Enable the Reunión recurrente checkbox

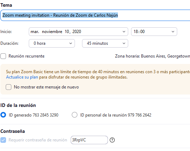[3, 56]
